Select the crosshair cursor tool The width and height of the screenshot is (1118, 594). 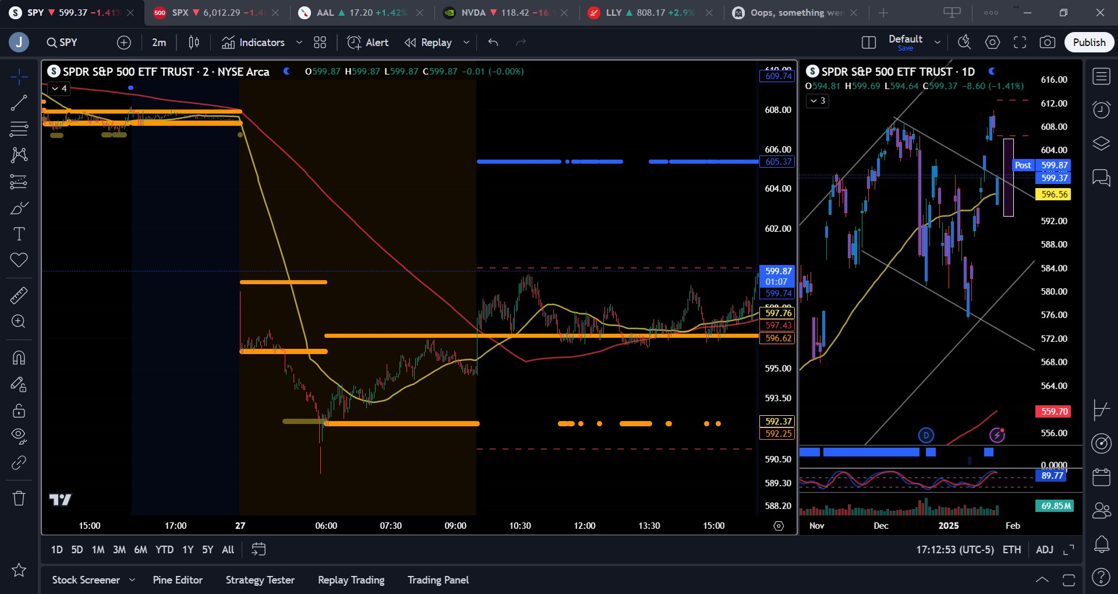tap(19, 76)
